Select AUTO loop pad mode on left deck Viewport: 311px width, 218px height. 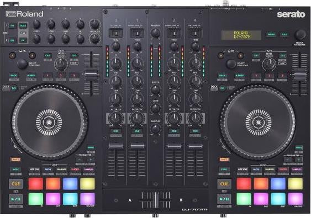coord(48,169)
